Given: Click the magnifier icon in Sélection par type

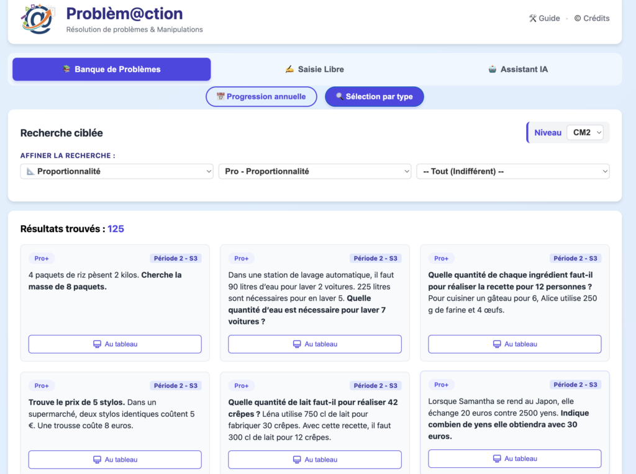Looking at the screenshot, I should 339,97.
